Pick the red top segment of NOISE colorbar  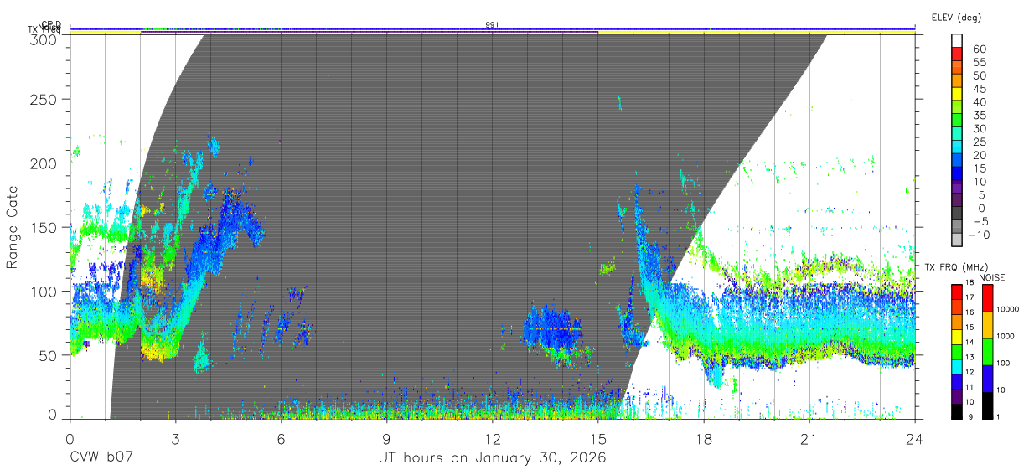(x=987, y=298)
